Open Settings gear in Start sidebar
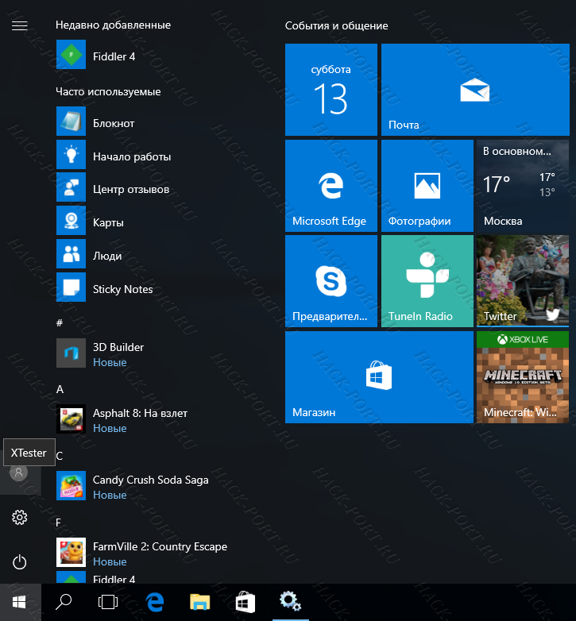This screenshot has width=576, height=621. (19, 518)
